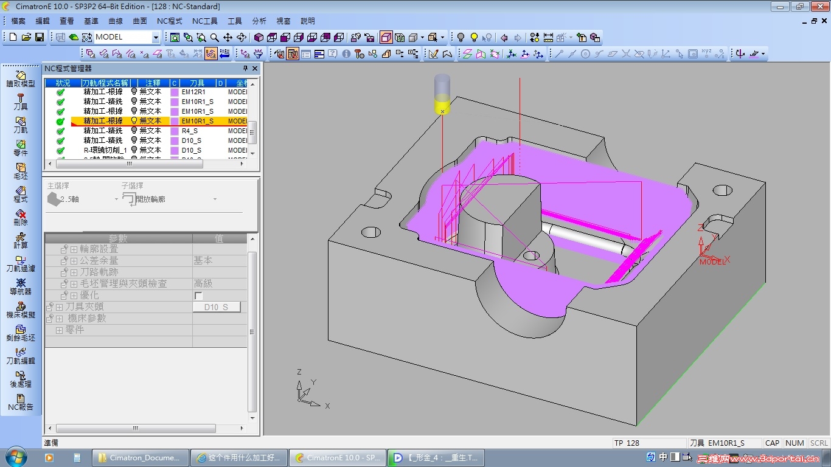Click the Open file folder toolbar icon
The height and width of the screenshot is (467, 831).
26,37
